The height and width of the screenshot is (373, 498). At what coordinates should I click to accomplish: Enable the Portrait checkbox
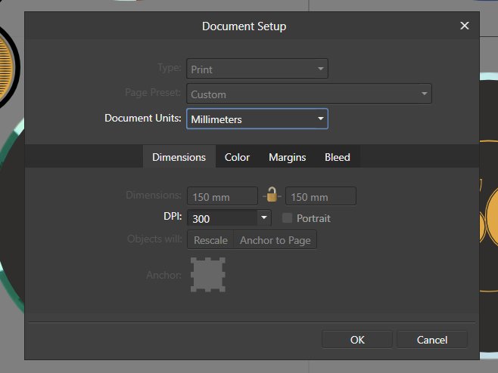(287, 218)
